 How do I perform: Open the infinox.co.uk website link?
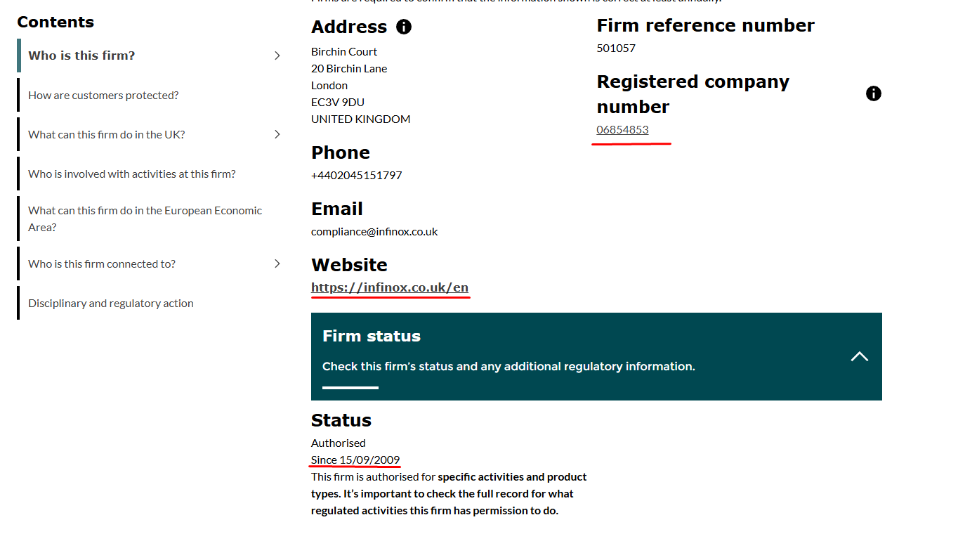[390, 287]
